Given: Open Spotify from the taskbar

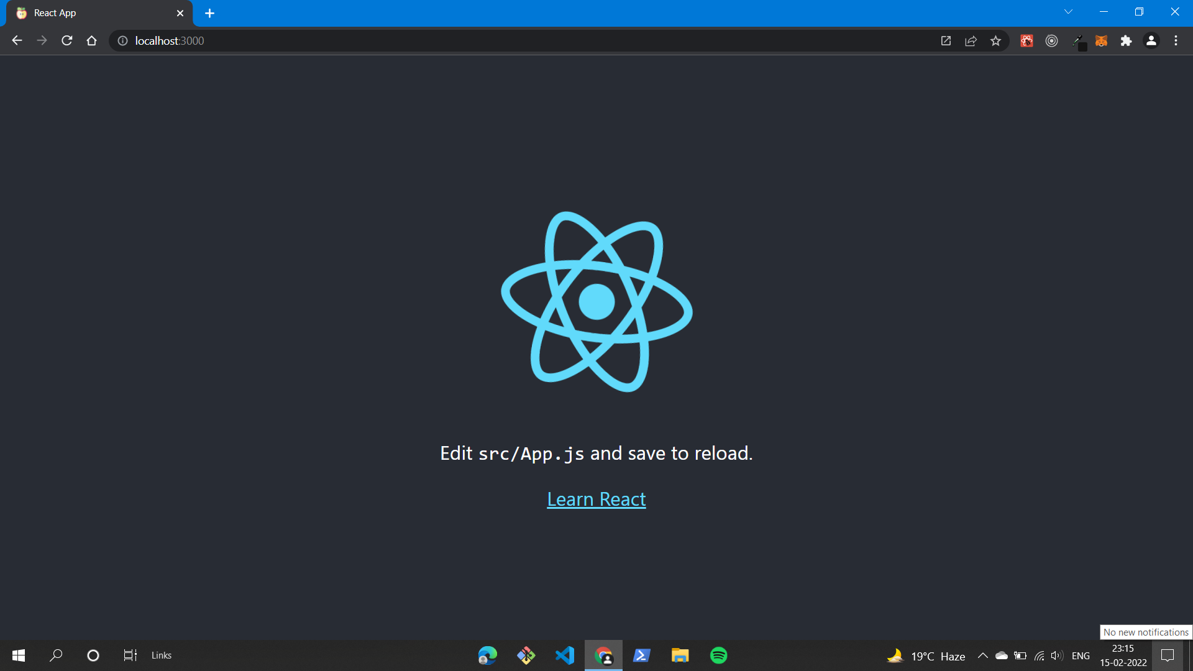Looking at the screenshot, I should click(x=718, y=655).
